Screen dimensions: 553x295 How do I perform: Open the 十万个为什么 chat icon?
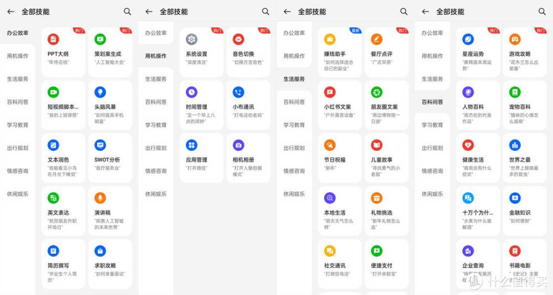[x=468, y=198]
